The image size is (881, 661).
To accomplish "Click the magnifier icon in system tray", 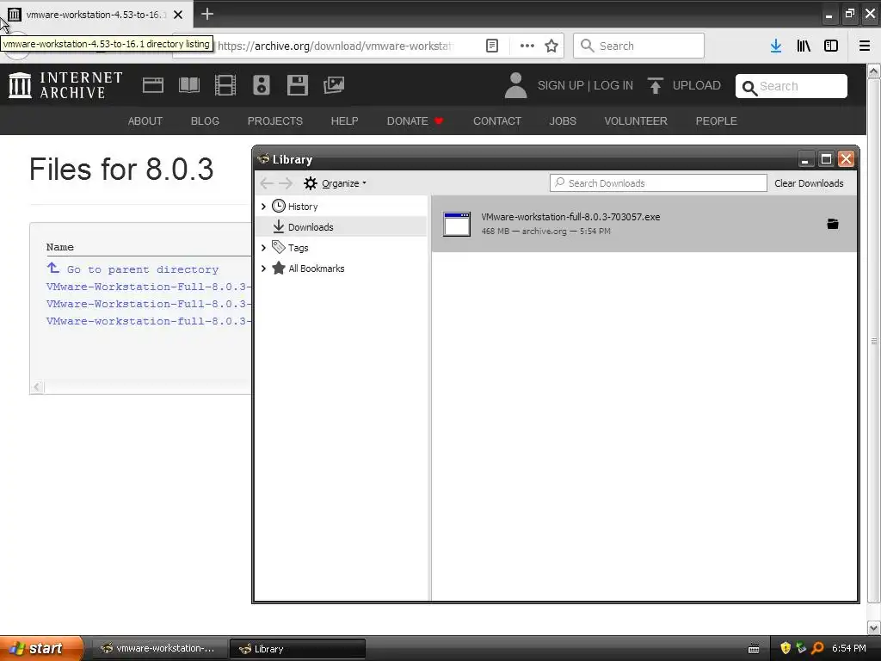I will tap(817, 648).
